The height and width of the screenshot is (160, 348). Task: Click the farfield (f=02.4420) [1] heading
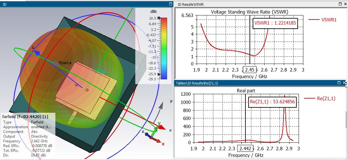25,117
